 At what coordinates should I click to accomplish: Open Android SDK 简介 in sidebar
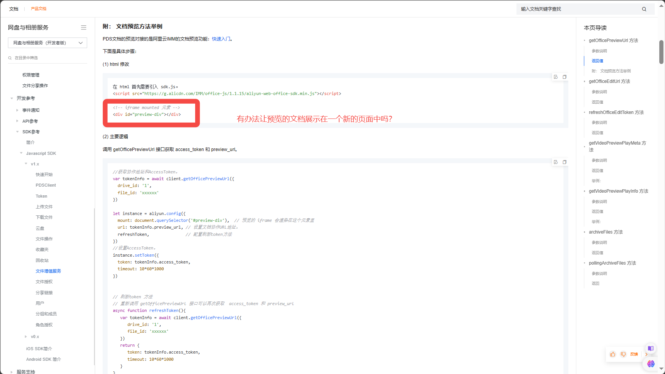44,359
